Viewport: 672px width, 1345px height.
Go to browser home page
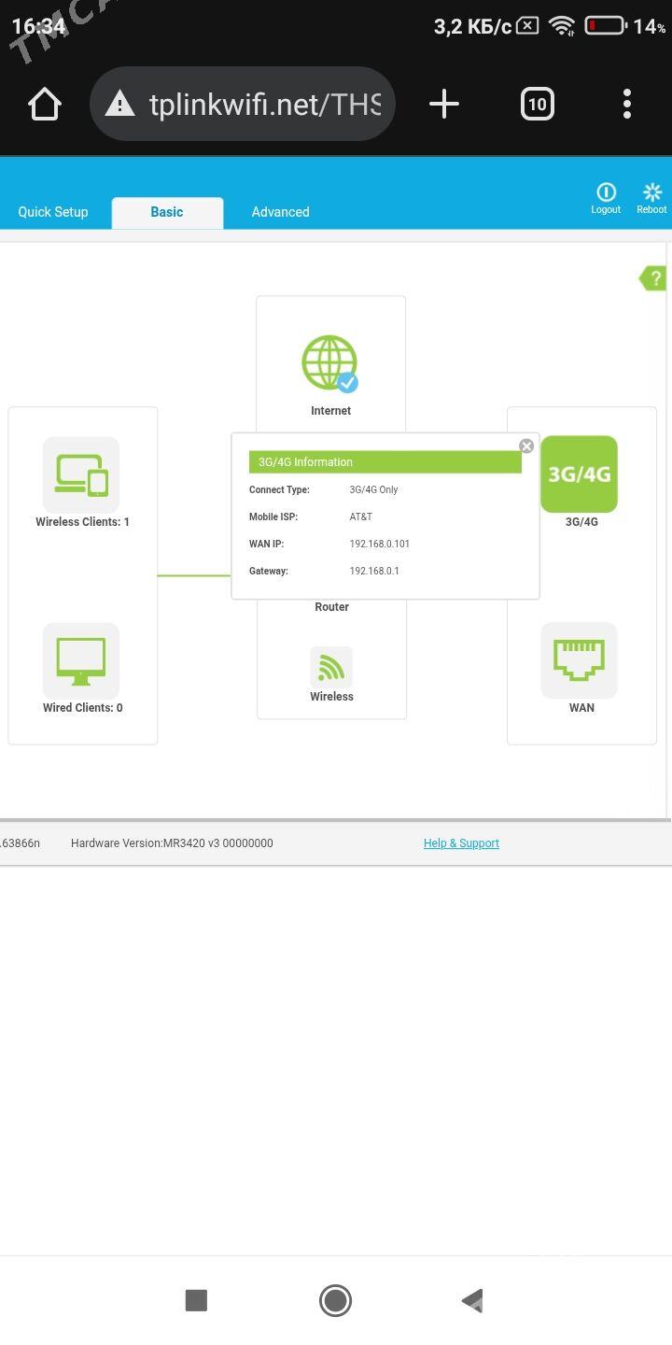coord(45,105)
